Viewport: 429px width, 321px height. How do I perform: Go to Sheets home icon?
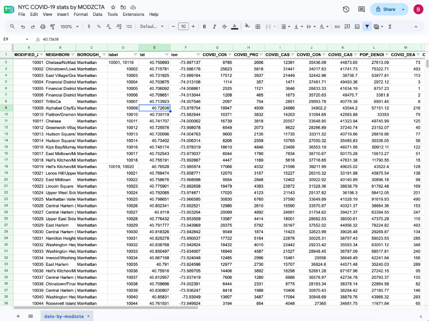pos(9,10)
